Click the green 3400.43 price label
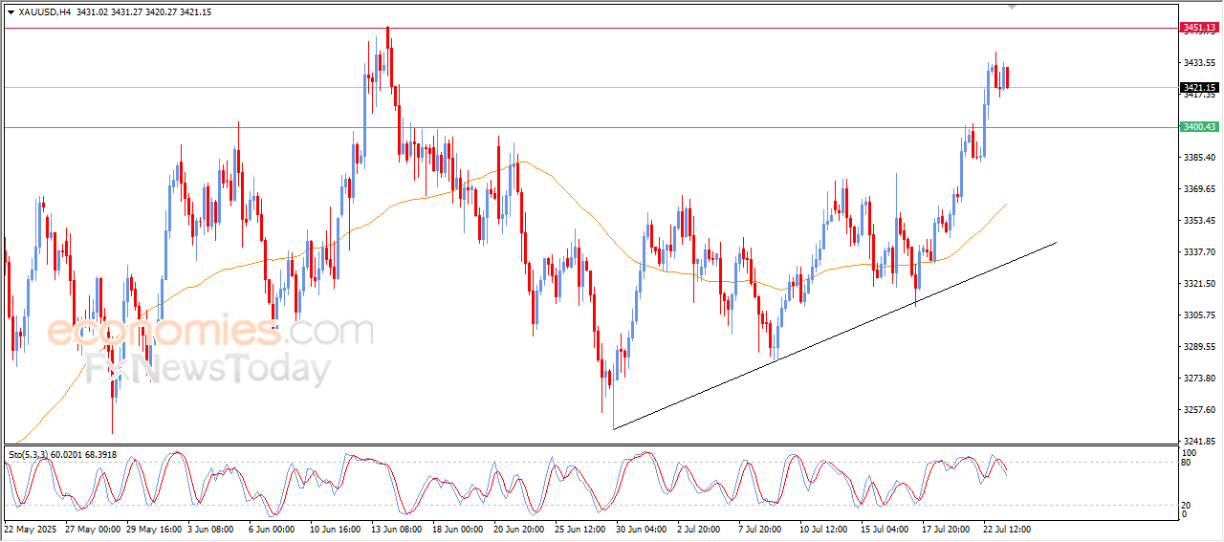The image size is (1224, 542). point(1199,126)
